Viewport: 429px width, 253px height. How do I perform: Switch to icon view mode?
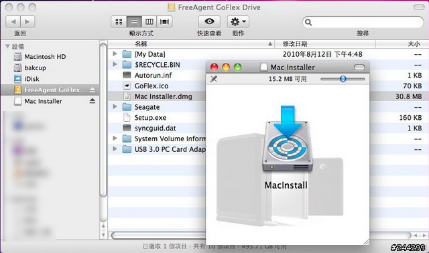(x=119, y=21)
